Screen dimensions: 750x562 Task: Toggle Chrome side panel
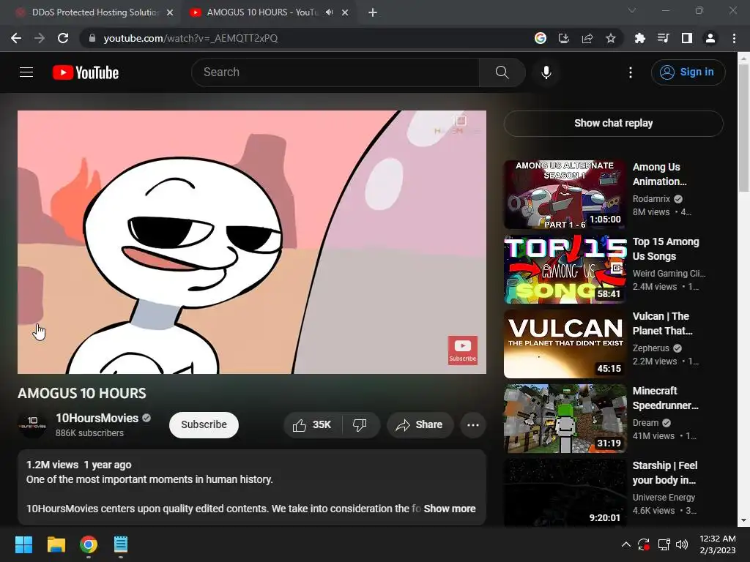687,38
